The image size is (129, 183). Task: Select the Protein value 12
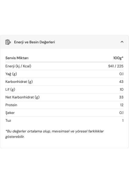(x=122, y=105)
